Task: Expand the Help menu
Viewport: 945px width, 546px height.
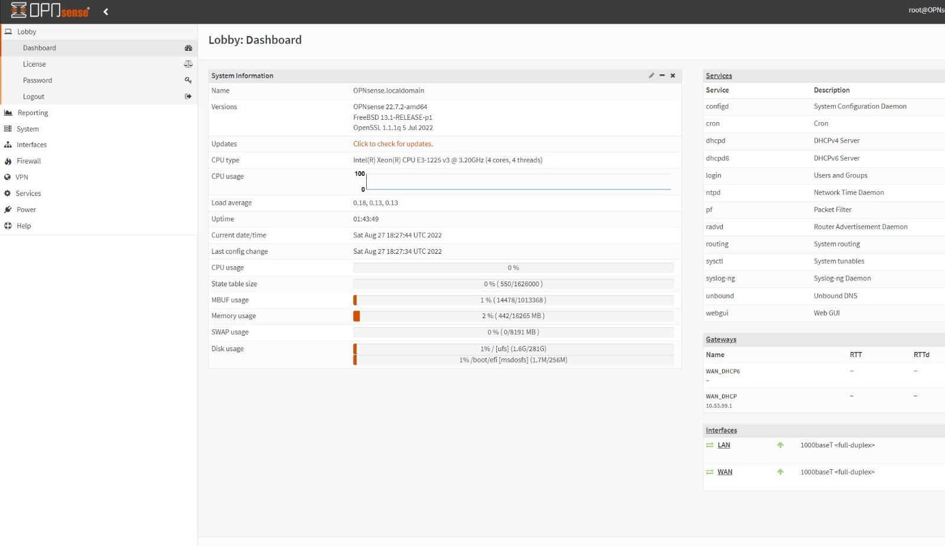Action: click(x=99, y=225)
